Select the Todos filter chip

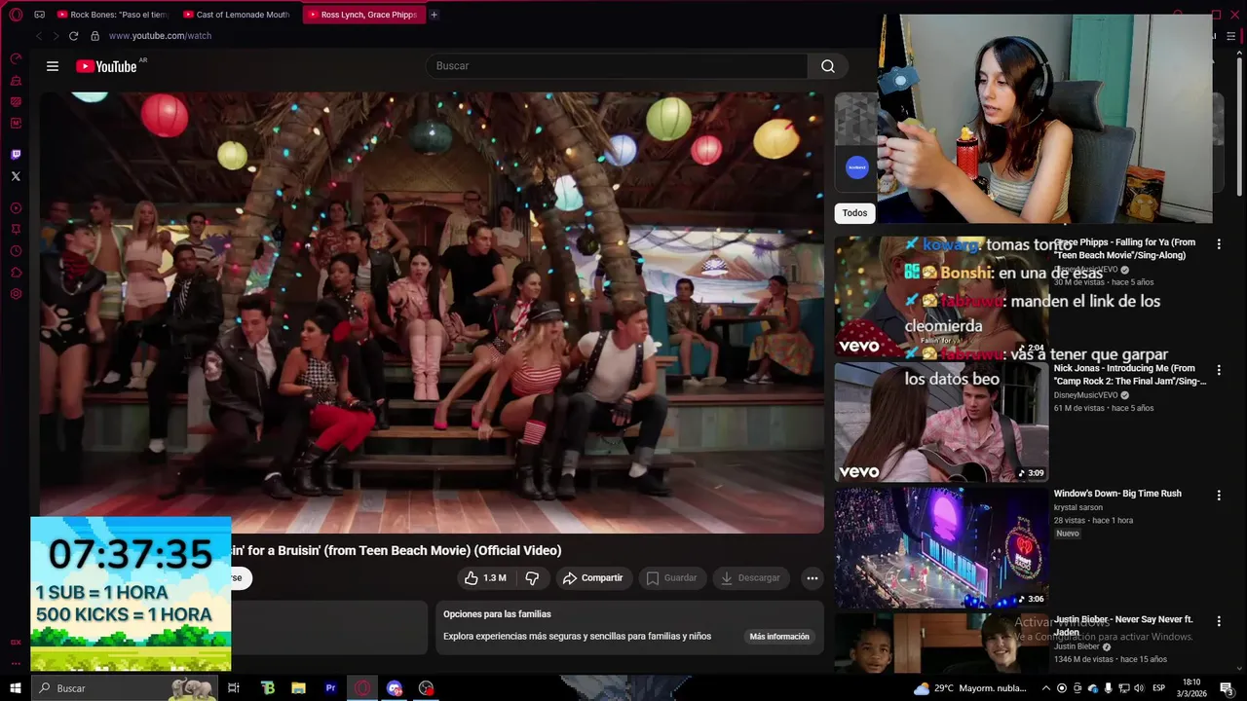click(854, 213)
